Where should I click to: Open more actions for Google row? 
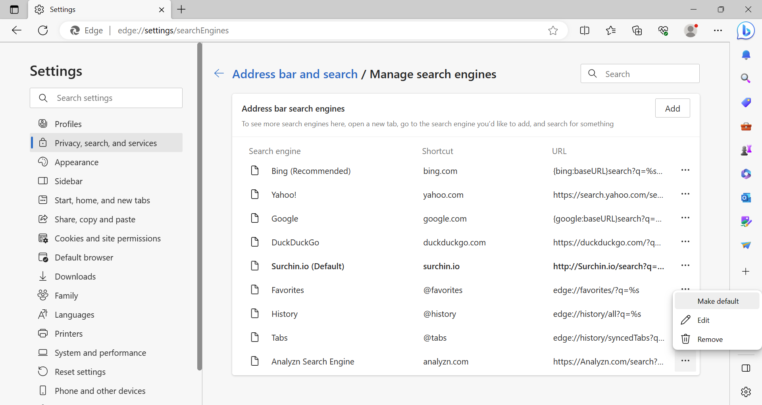685,218
